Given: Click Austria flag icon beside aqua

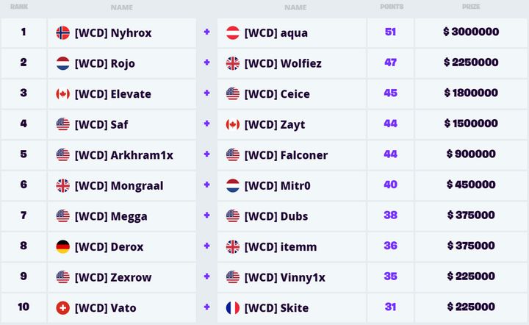Looking at the screenshot, I should click(233, 33).
